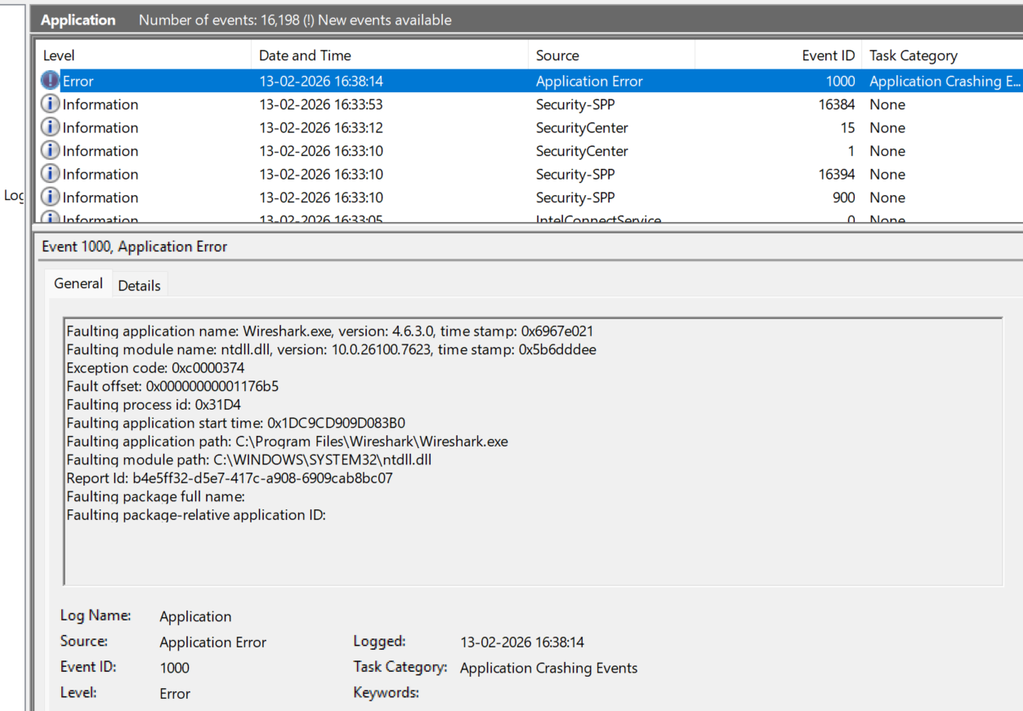The height and width of the screenshot is (711, 1023).
Task: Sort by Date and Time column
Action: pyautogui.click(x=305, y=56)
